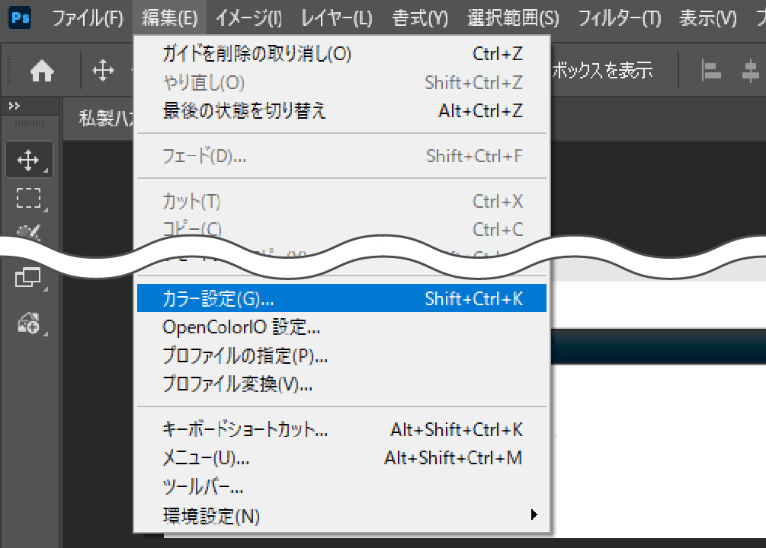The height and width of the screenshot is (548, 766).
Task: Select the Frame tool below the wave
Action: pyautogui.click(x=28, y=278)
